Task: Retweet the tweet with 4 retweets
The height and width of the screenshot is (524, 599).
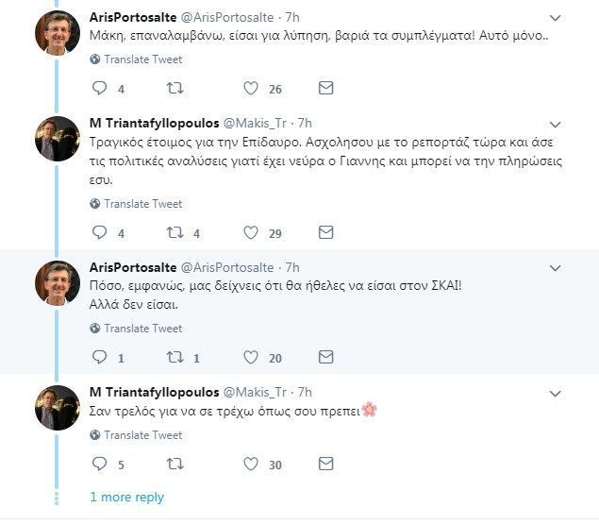Action: pyautogui.click(x=175, y=232)
